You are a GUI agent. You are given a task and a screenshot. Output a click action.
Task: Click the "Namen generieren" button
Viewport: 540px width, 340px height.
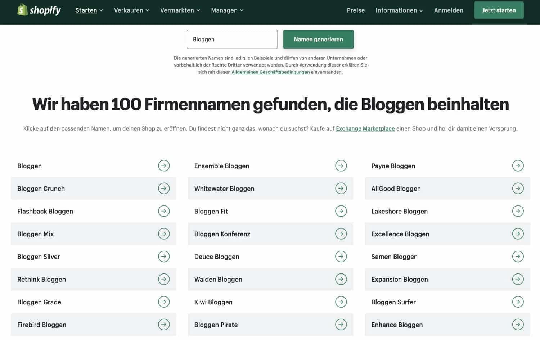click(318, 39)
